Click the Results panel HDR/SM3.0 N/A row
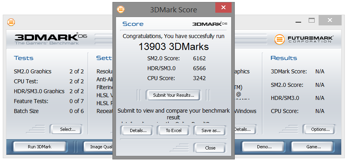The height and width of the screenshot is (161, 348). (298, 98)
